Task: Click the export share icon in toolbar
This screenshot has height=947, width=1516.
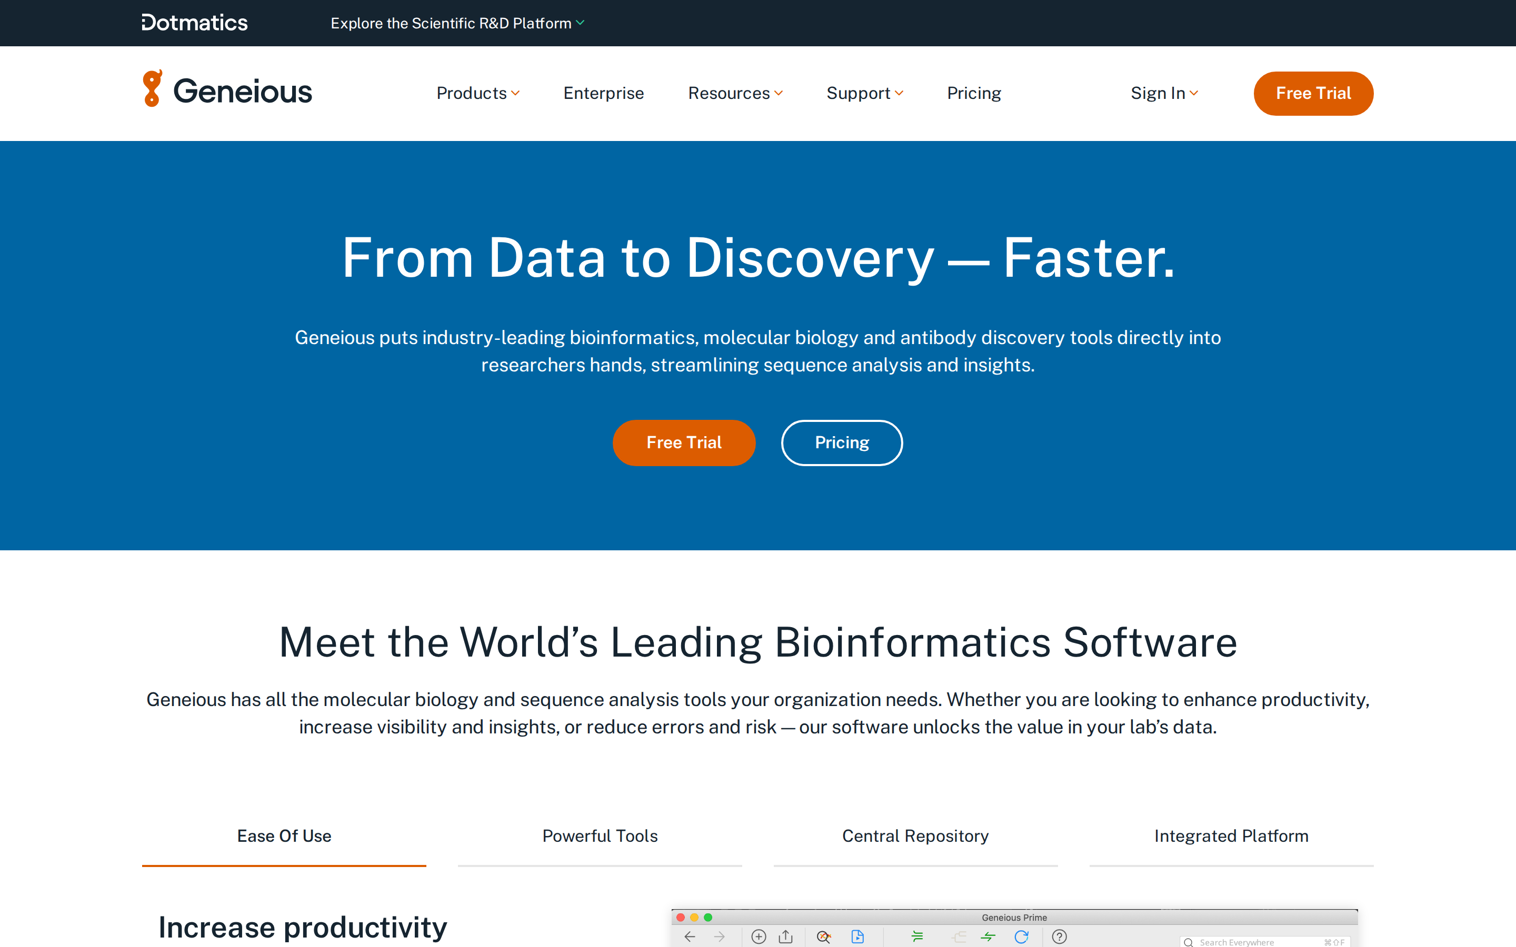Action: pos(785,936)
